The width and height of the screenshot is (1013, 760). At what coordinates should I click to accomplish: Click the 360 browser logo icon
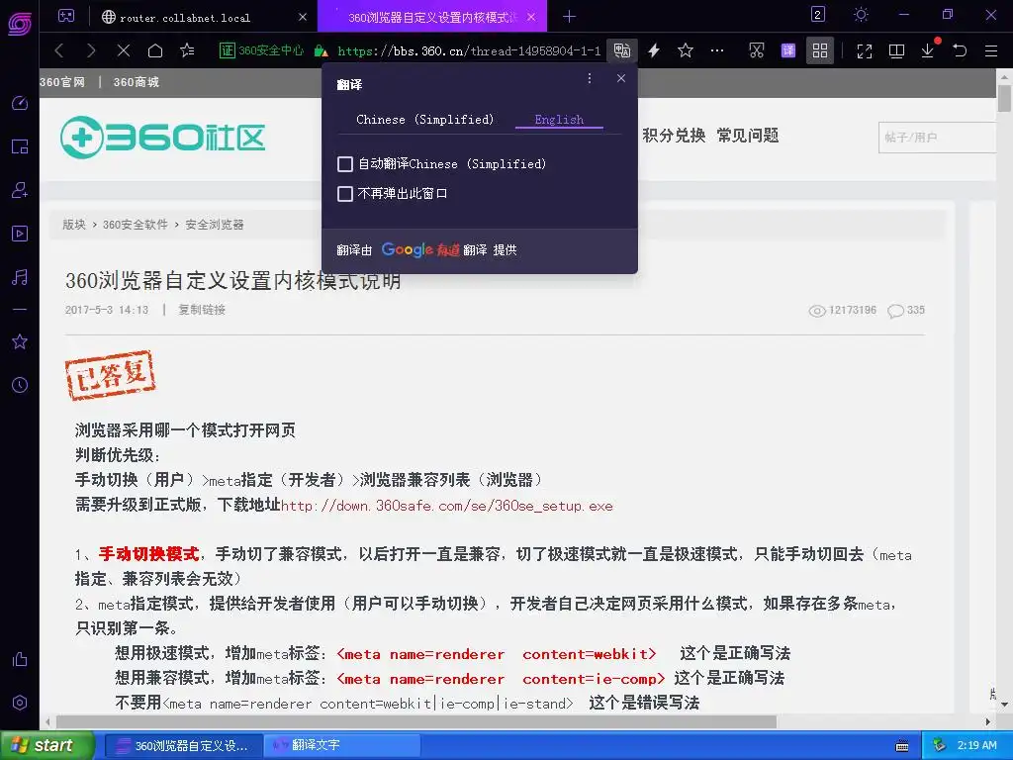click(20, 24)
